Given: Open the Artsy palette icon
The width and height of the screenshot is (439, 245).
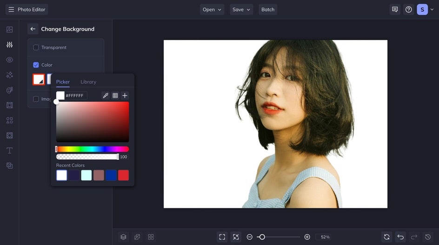Looking at the screenshot, I should point(9,90).
